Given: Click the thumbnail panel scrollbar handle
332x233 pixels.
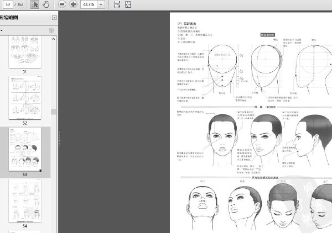Looking at the screenshot, I should pyautogui.click(x=53, y=112).
